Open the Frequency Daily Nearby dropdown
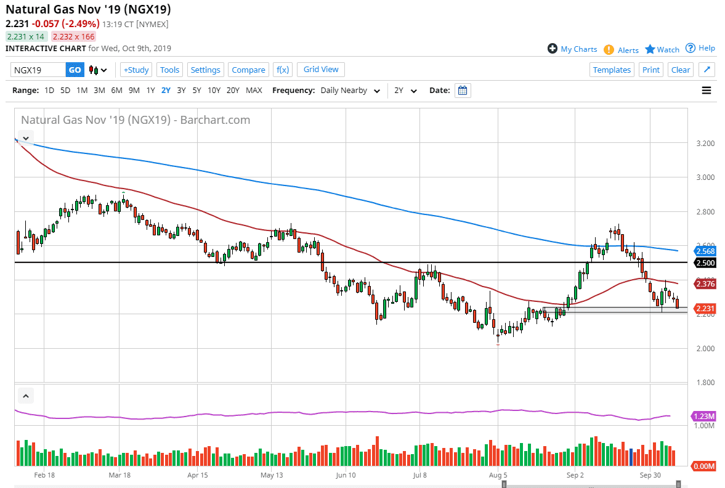The width and height of the screenshot is (725, 488). [x=350, y=91]
